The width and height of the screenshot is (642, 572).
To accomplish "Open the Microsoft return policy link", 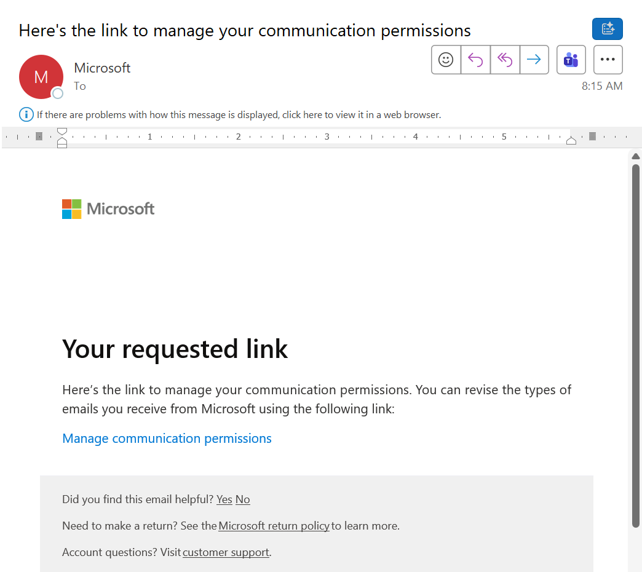I will [x=274, y=526].
